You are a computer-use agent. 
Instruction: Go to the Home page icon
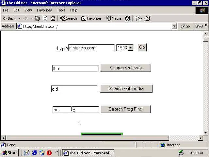[x=53, y=18]
